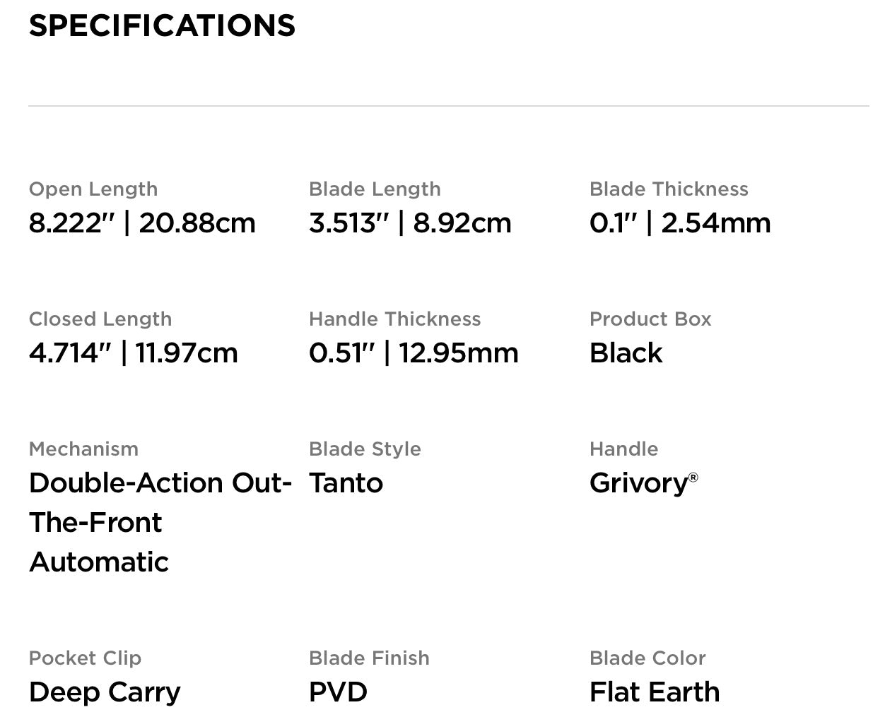Click the Product Box value Black
885x717 pixels.
pyautogui.click(x=626, y=353)
